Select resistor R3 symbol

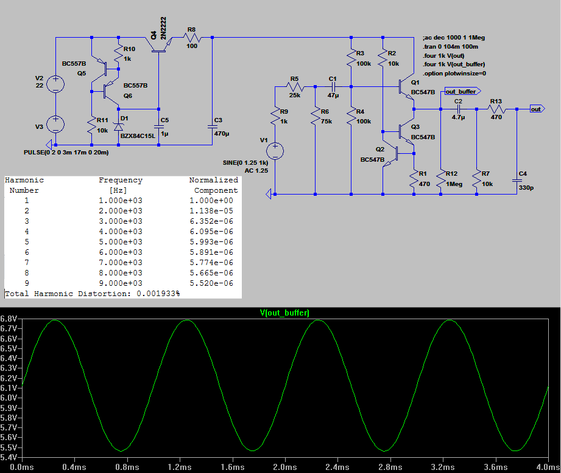pyautogui.click(x=351, y=58)
